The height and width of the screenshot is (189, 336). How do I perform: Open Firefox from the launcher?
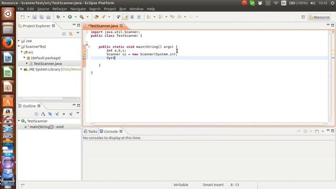tap(8, 43)
